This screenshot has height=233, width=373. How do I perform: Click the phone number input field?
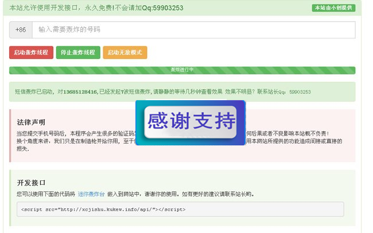[x=193, y=30]
